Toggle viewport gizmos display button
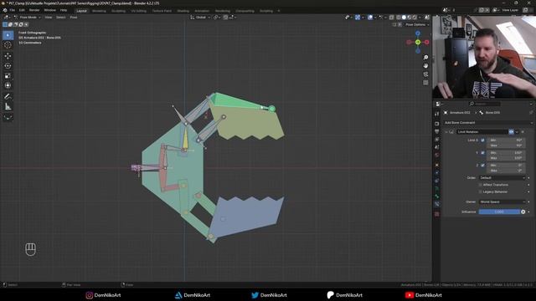 tap(358, 17)
